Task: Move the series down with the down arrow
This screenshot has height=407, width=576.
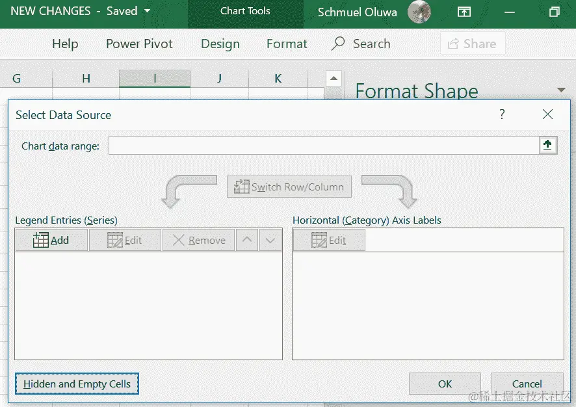Action: 270,240
